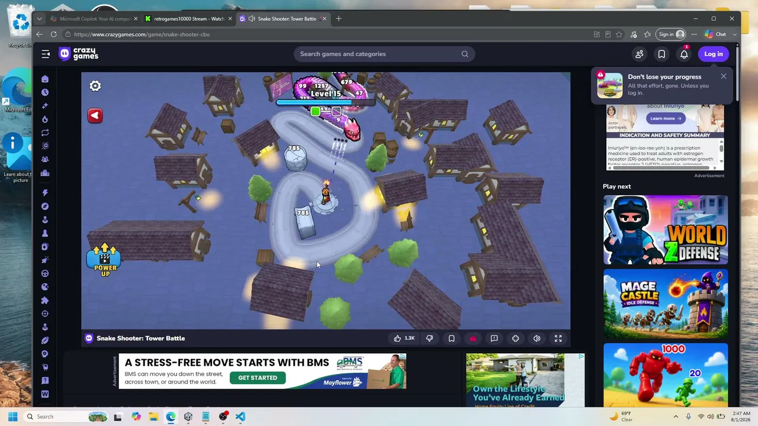Click the pink icon in the game bar

pos(473,338)
